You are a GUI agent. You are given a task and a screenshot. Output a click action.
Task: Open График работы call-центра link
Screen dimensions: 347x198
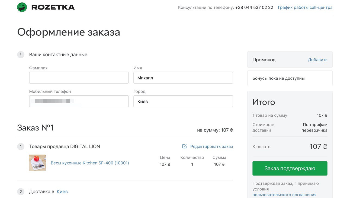[x=305, y=8]
